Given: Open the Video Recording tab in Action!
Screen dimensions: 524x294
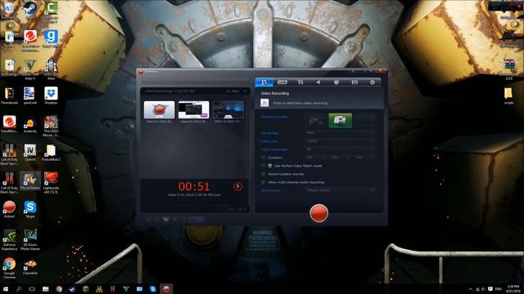Looking at the screenshot, I should click(264, 82).
